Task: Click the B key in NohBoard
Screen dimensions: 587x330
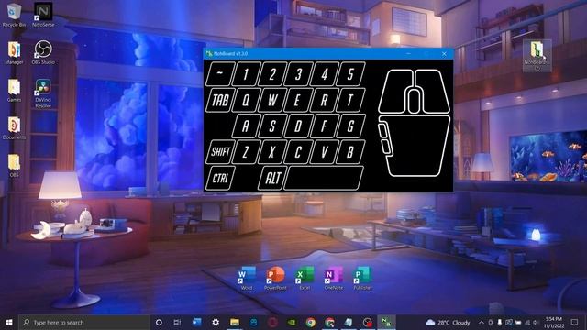Action: (350, 152)
